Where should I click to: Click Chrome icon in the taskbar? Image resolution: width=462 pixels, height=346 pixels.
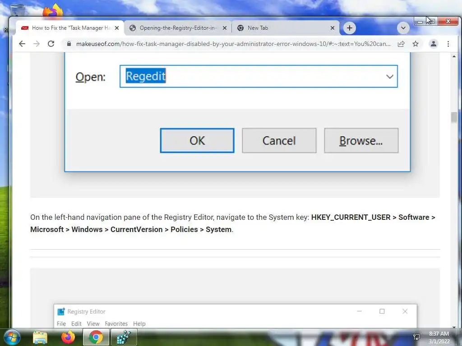[96, 337]
